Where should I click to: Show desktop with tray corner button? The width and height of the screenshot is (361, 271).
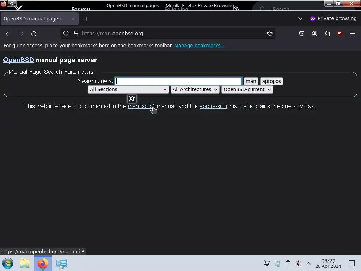click(352, 263)
